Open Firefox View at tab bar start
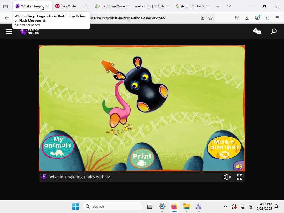The width and height of the screenshot is (284, 213). 6,6
